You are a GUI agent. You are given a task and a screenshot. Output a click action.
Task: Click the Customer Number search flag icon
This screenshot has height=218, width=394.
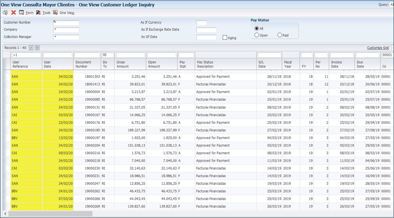click(x=55, y=22)
